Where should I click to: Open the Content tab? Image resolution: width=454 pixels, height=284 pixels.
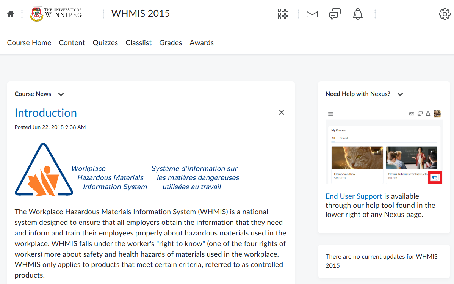72,42
